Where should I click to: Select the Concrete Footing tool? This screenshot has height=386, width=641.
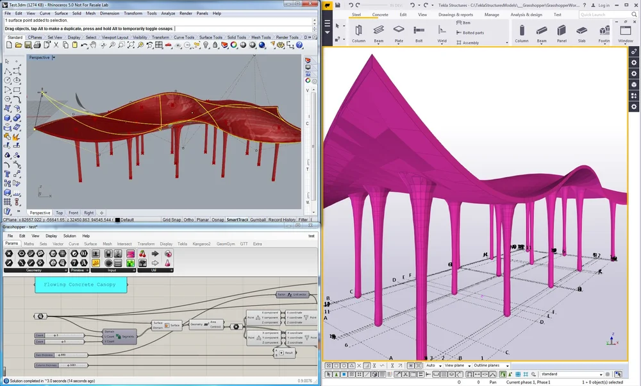point(603,31)
